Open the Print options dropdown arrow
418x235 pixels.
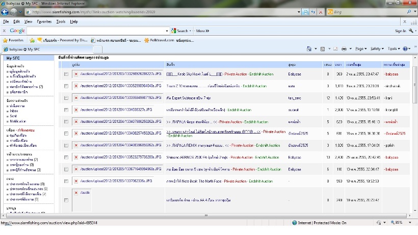click(351, 49)
